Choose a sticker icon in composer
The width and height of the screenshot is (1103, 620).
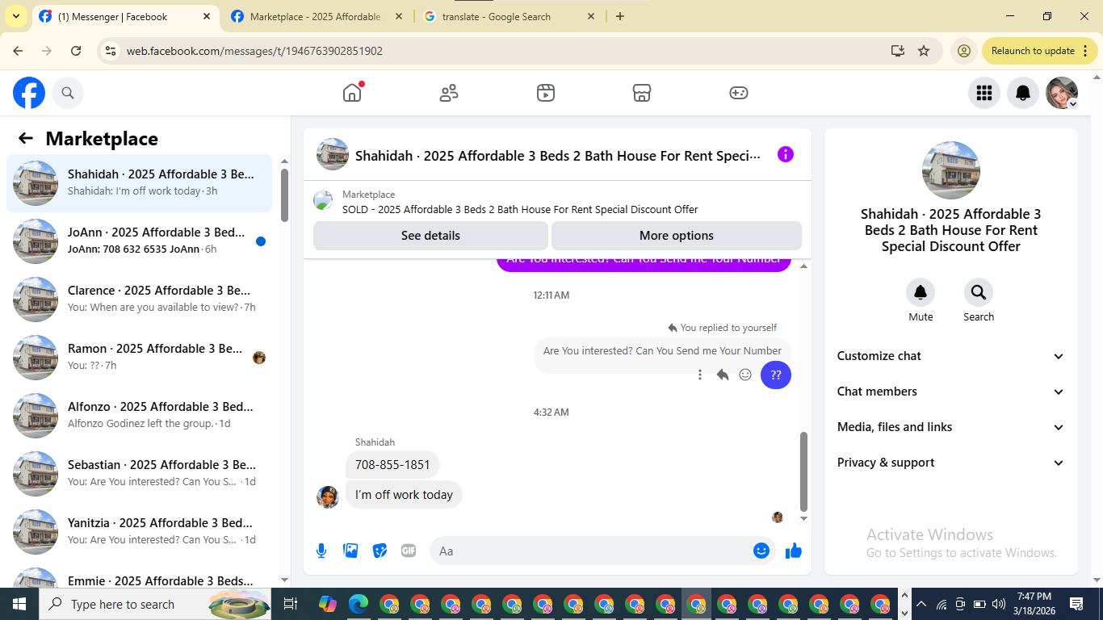[x=380, y=551]
